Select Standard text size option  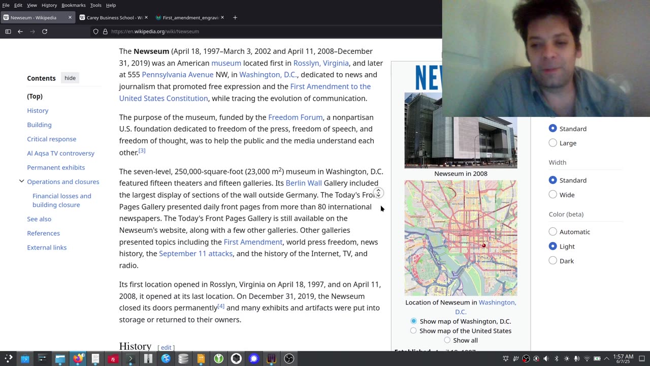(553, 129)
